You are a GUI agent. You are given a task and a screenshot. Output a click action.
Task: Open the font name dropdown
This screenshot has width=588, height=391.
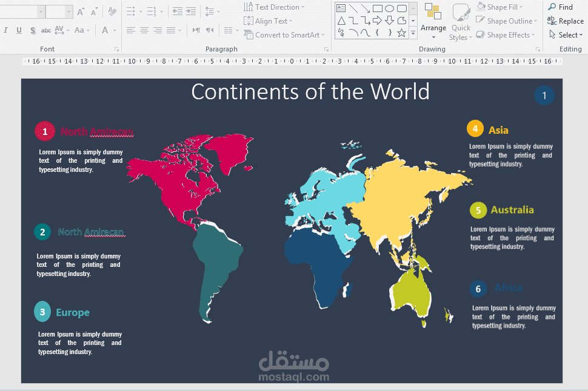pos(41,11)
